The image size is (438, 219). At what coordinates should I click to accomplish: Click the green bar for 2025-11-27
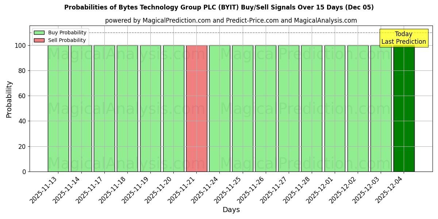pos(289,108)
